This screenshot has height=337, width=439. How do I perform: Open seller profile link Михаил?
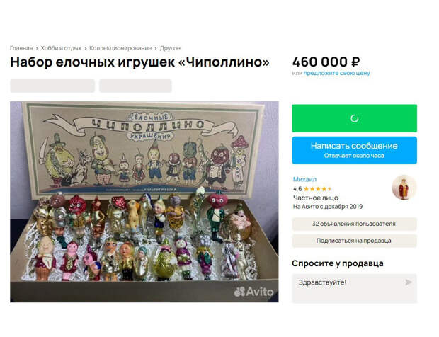[x=304, y=179]
